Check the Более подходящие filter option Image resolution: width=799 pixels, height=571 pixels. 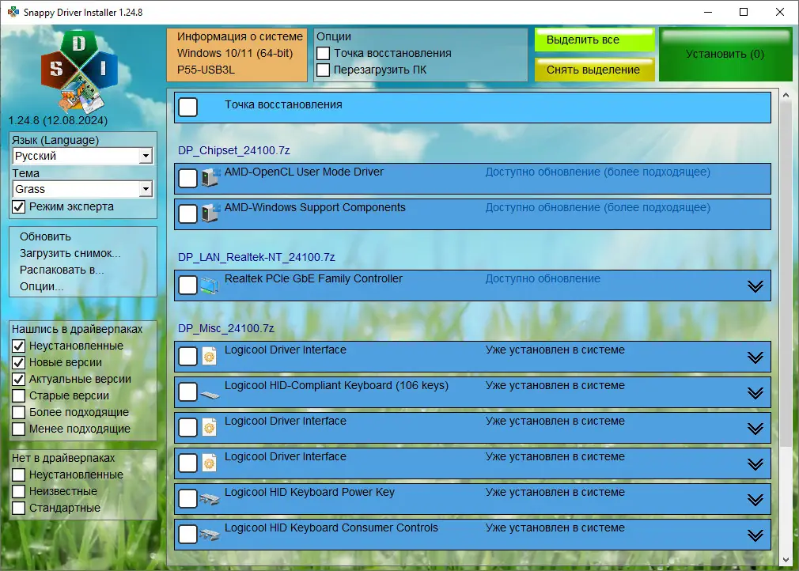tap(17, 412)
